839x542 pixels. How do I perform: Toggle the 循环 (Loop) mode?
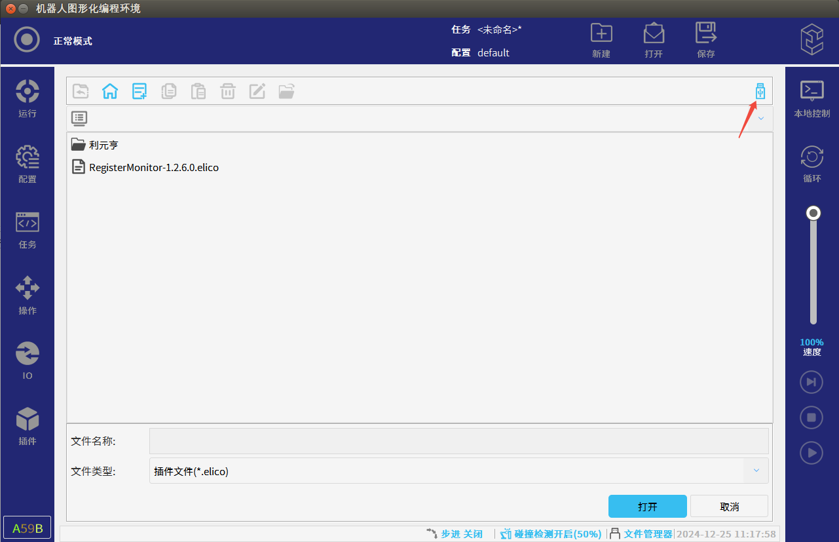pyautogui.click(x=812, y=164)
